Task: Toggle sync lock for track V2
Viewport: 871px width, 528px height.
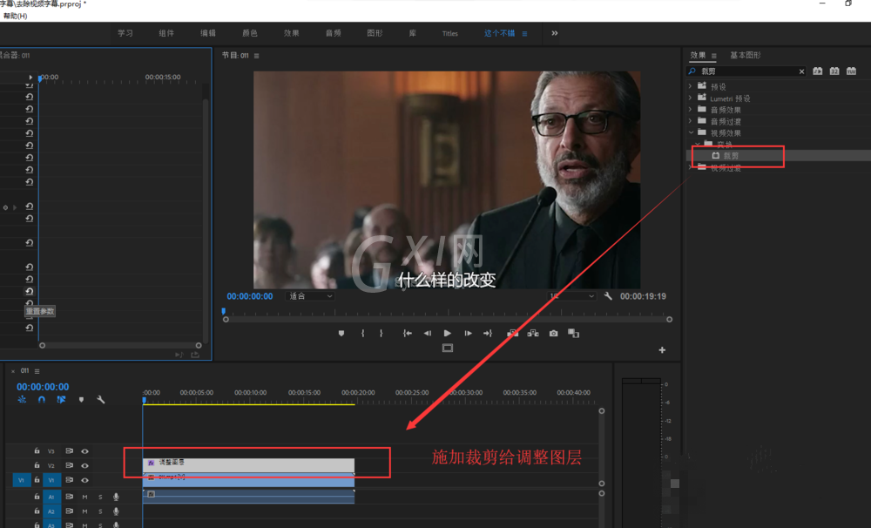Action: coord(70,466)
